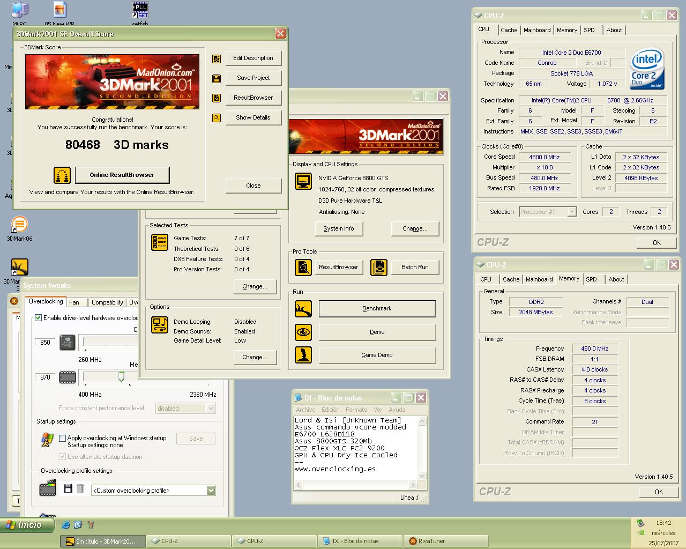Click the Online ResultBrowser button
Image resolution: width=686 pixels, height=549 pixels.
122,175
